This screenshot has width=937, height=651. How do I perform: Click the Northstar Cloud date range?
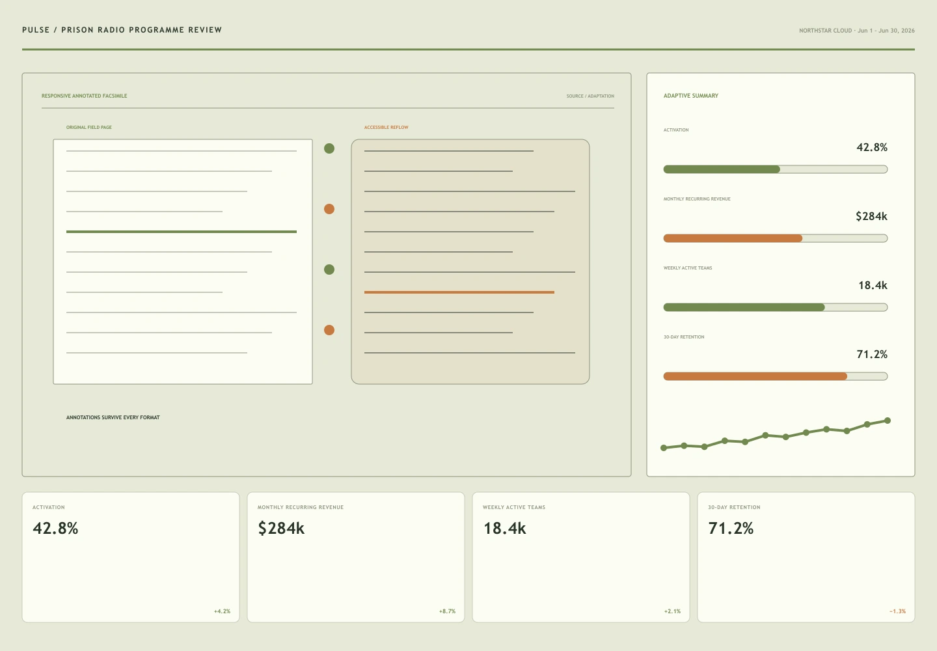point(857,31)
